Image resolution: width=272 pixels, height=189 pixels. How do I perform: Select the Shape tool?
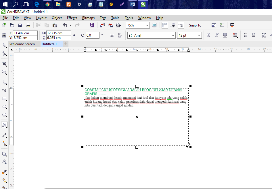pos(4,54)
